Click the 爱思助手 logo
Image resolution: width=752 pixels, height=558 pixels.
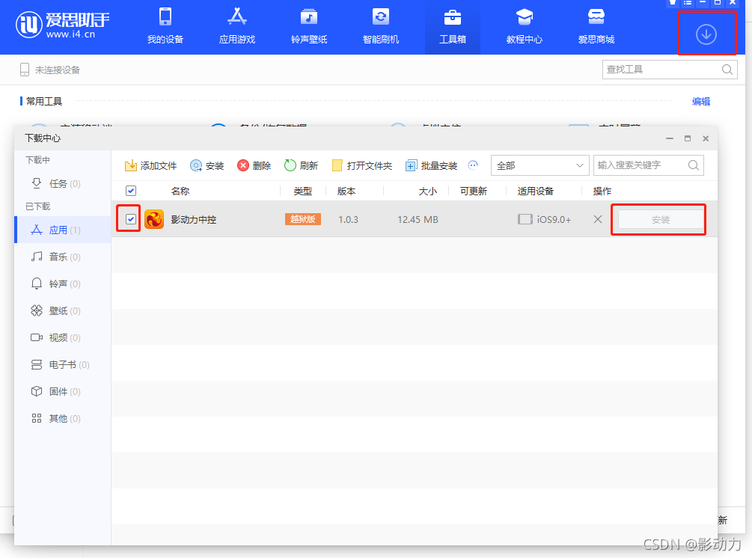click(62, 25)
